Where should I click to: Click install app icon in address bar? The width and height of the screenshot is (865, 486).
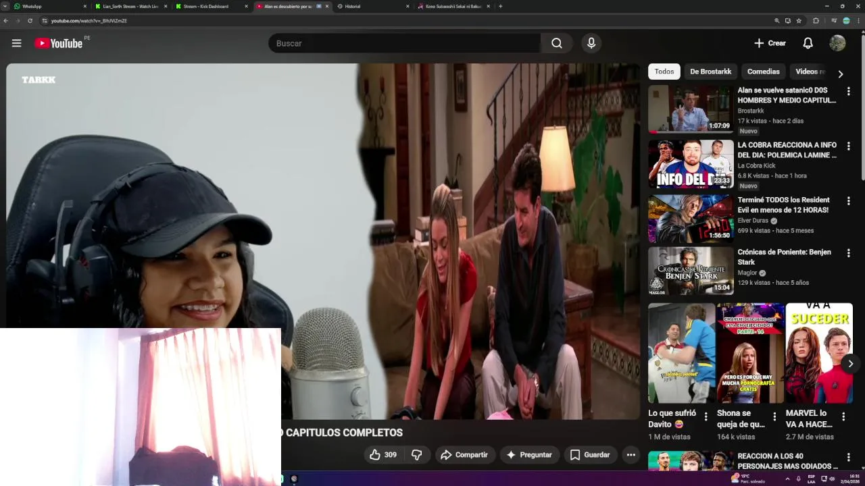click(787, 21)
